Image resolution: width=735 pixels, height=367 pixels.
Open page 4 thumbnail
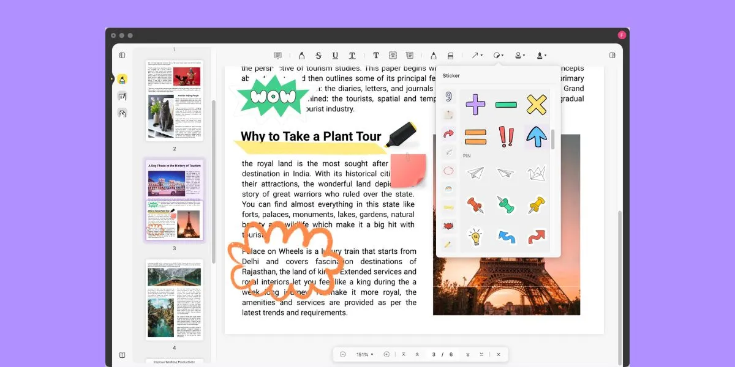174,299
